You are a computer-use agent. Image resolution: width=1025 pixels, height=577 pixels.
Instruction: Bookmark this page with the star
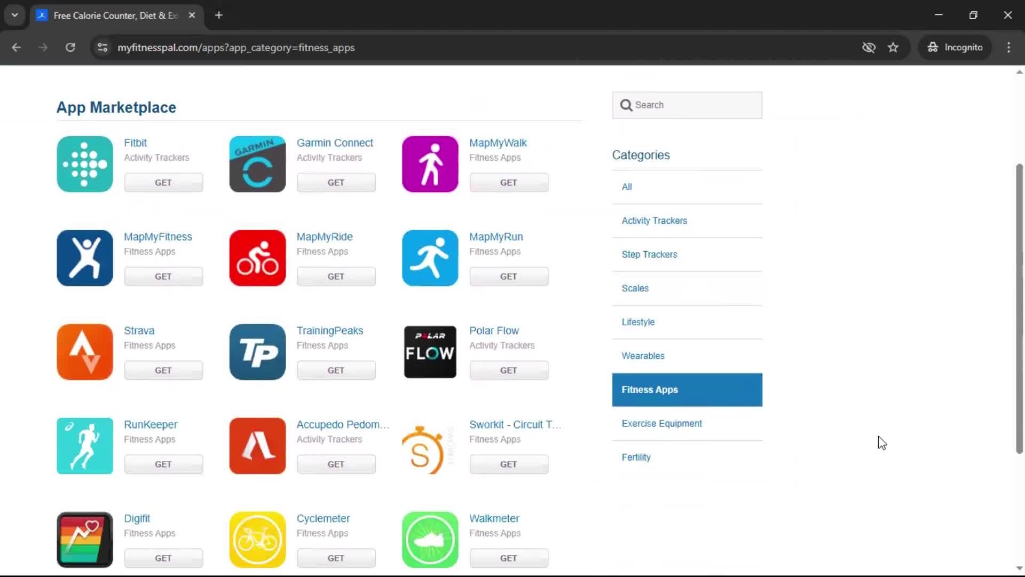click(x=893, y=48)
